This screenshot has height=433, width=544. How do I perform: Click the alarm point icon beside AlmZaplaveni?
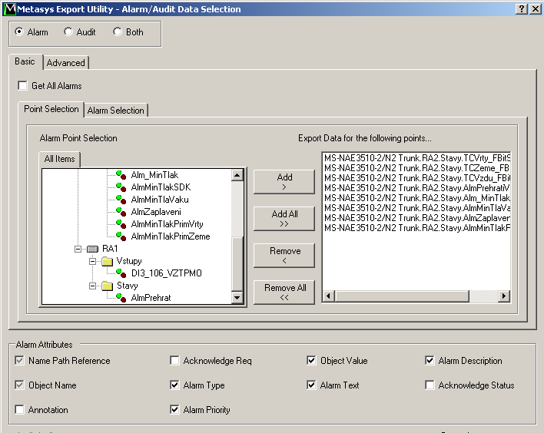point(121,211)
